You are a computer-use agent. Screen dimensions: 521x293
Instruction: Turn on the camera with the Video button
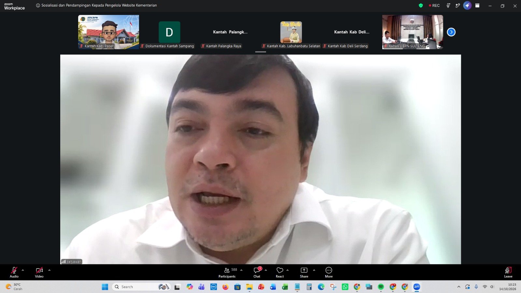click(39, 272)
